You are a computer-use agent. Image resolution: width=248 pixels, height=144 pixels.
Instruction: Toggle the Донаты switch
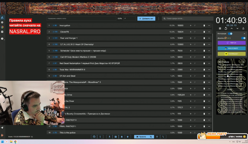tap(243, 38)
